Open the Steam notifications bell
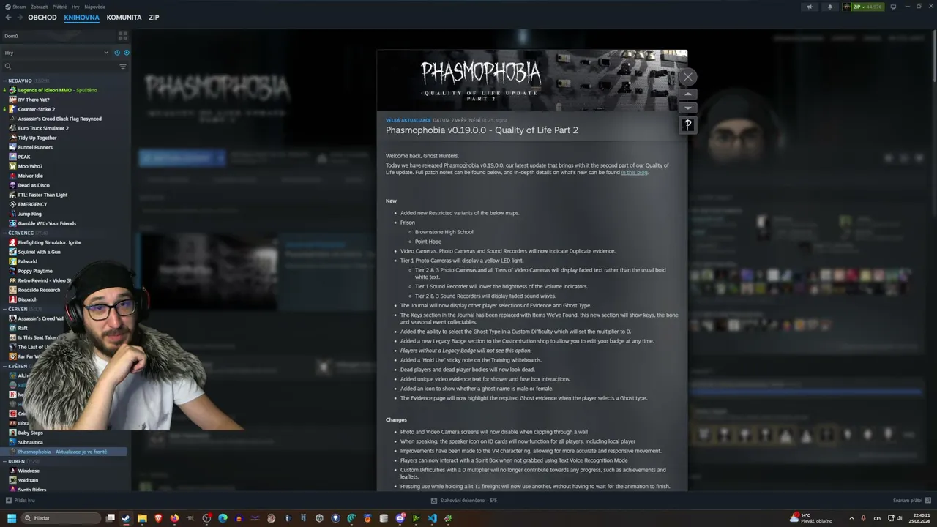Image resolution: width=937 pixels, height=527 pixels. pos(829,7)
